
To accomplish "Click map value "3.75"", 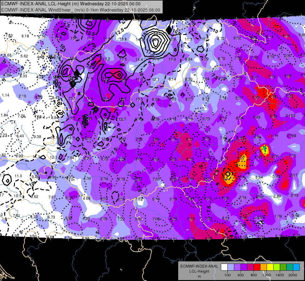I will (x=242, y=178).
